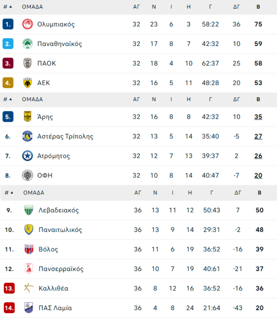The image size is (277, 318).
Task: Open the Πανσερραϊκός team row name
Action: (x=61, y=269)
